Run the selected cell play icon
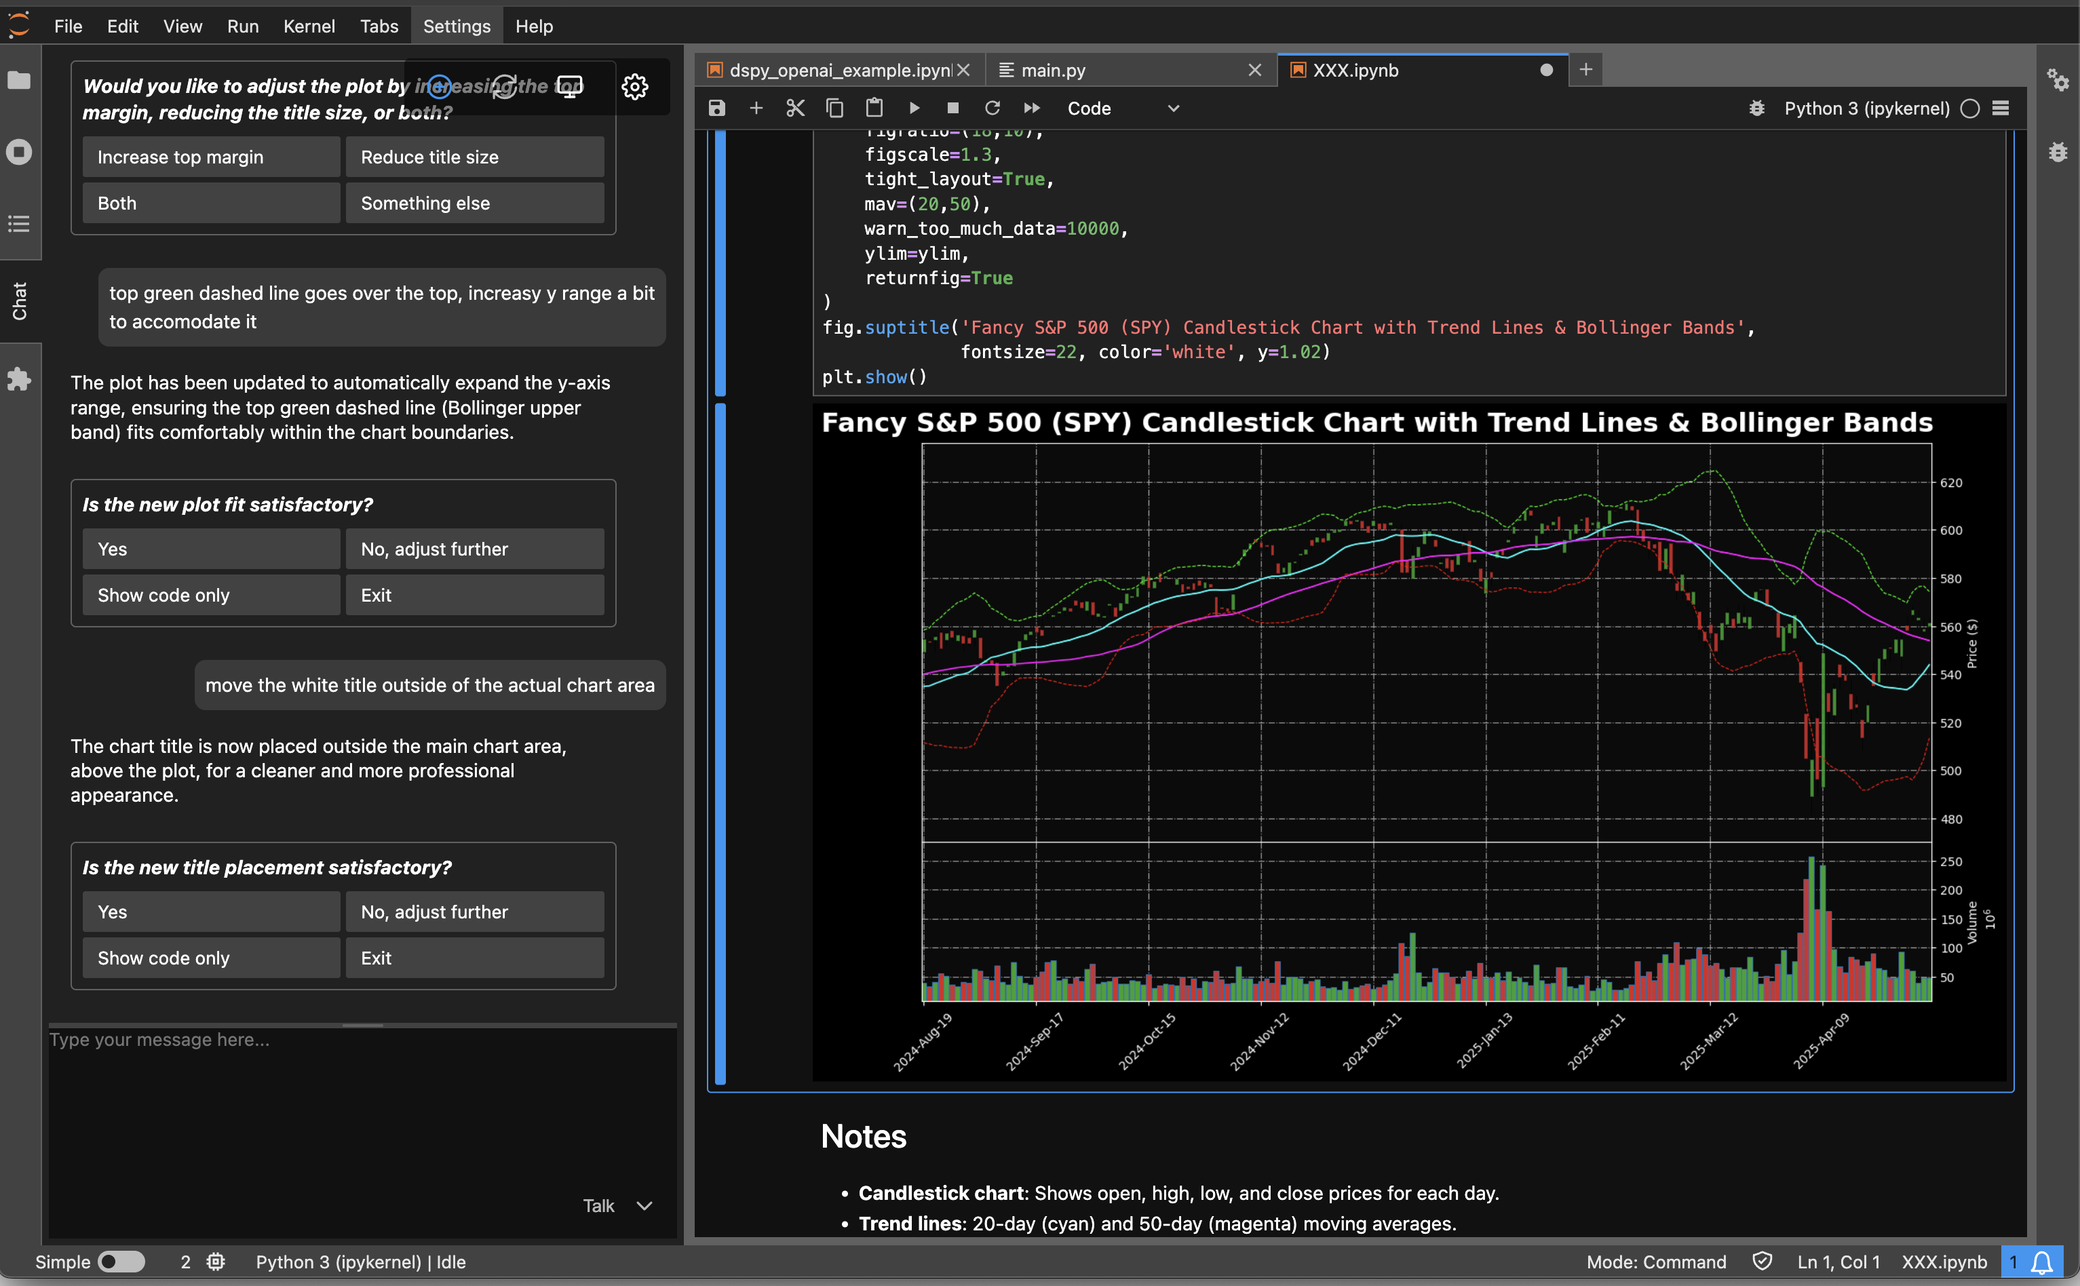 (x=914, y=108)
